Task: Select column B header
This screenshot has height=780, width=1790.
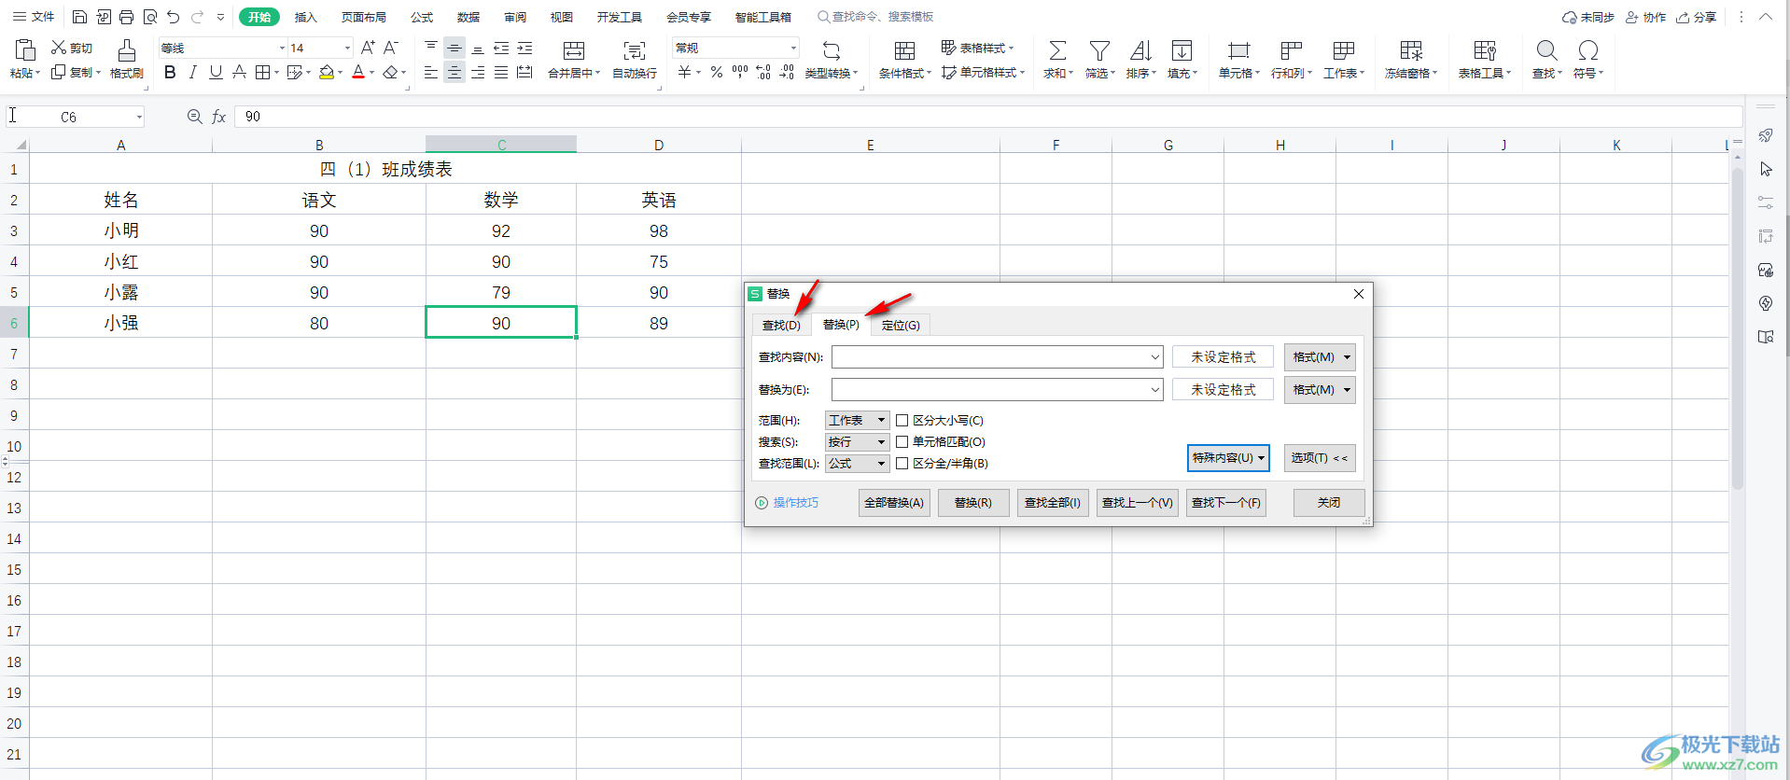Action: tap(319, 145)
